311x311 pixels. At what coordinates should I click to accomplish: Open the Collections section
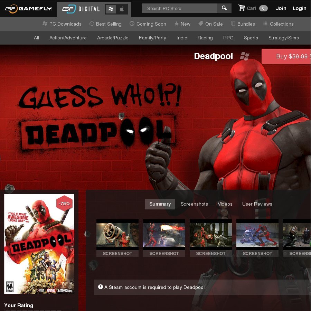point(278,24)
